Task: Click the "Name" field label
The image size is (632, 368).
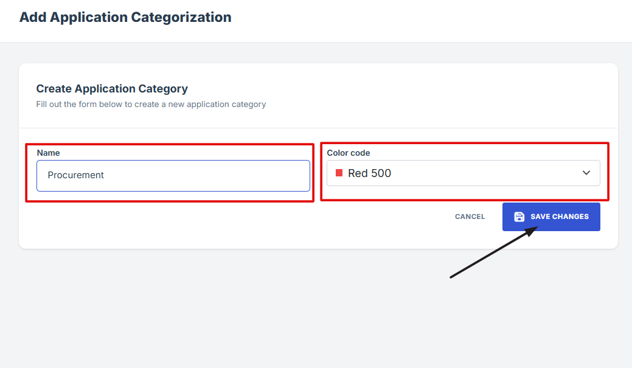Action: click(x=48, y=153)
